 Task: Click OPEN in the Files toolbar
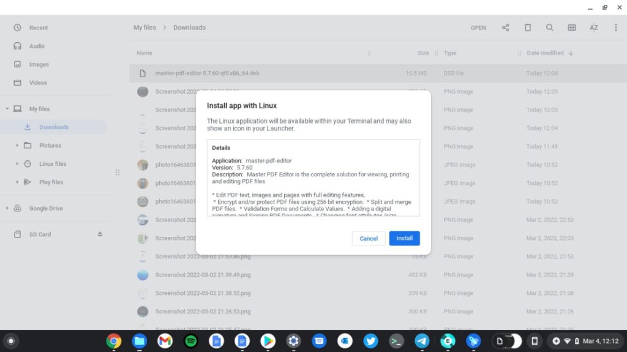478,28
